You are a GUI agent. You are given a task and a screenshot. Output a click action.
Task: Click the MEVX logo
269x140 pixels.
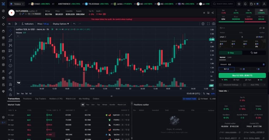[3, 4]
